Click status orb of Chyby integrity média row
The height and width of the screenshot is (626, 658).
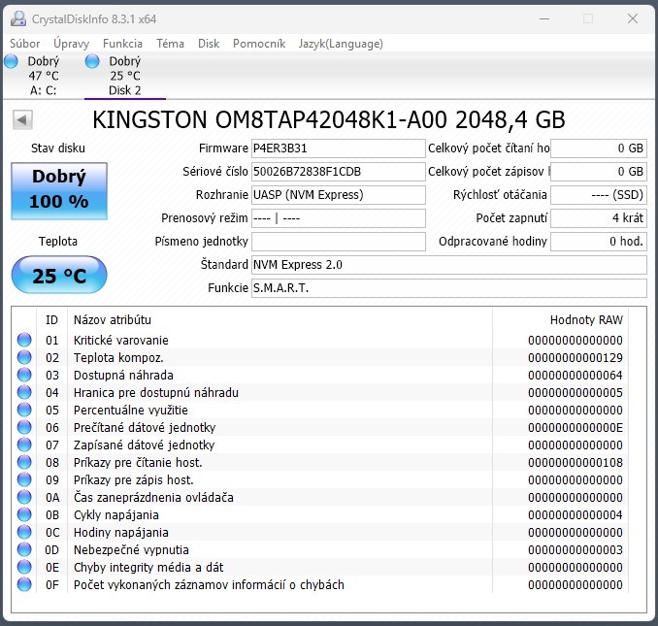pos(24,567)
